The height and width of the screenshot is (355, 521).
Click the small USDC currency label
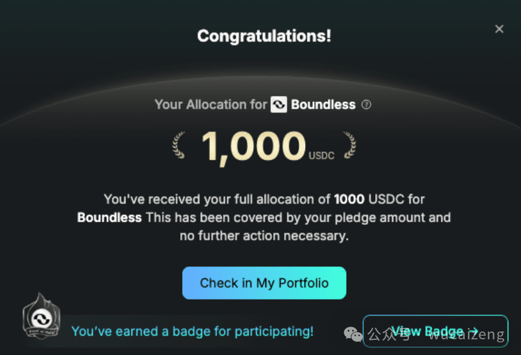point(321,156)
